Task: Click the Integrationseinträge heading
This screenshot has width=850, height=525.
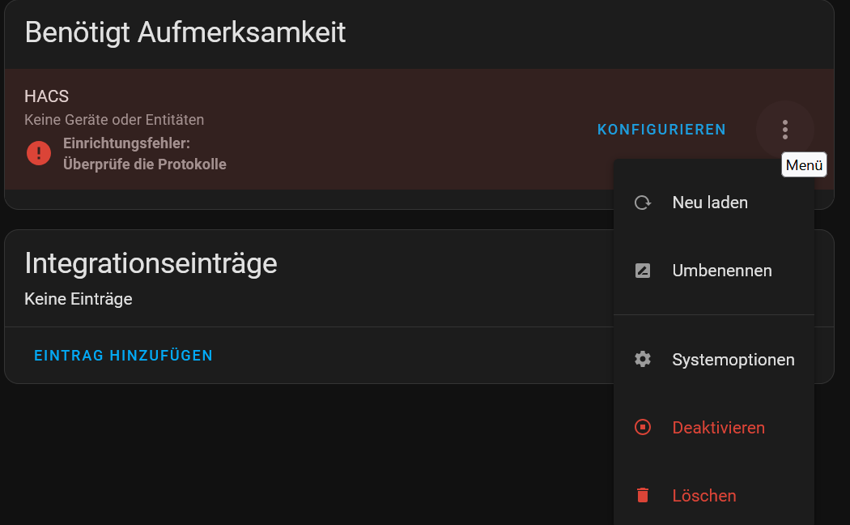Action: (151, 263)
